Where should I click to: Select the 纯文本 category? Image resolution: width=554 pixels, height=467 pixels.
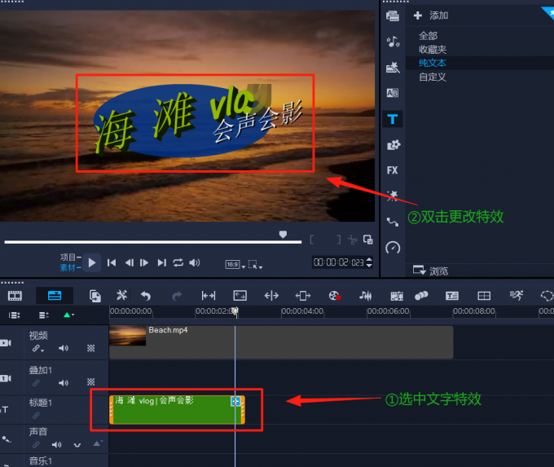coord(433,63)
